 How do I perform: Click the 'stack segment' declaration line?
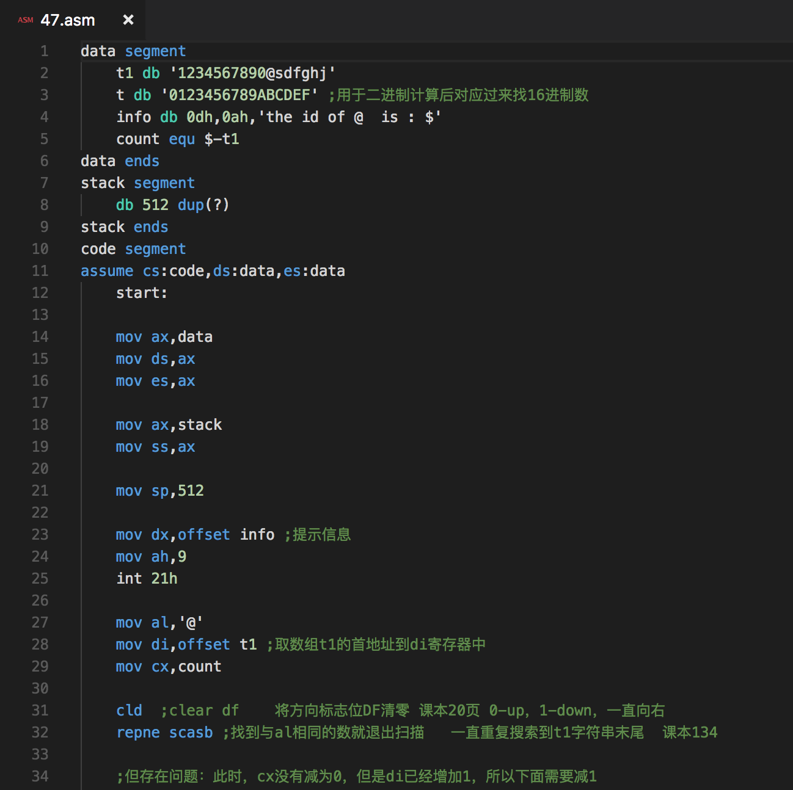coord(137,183)
